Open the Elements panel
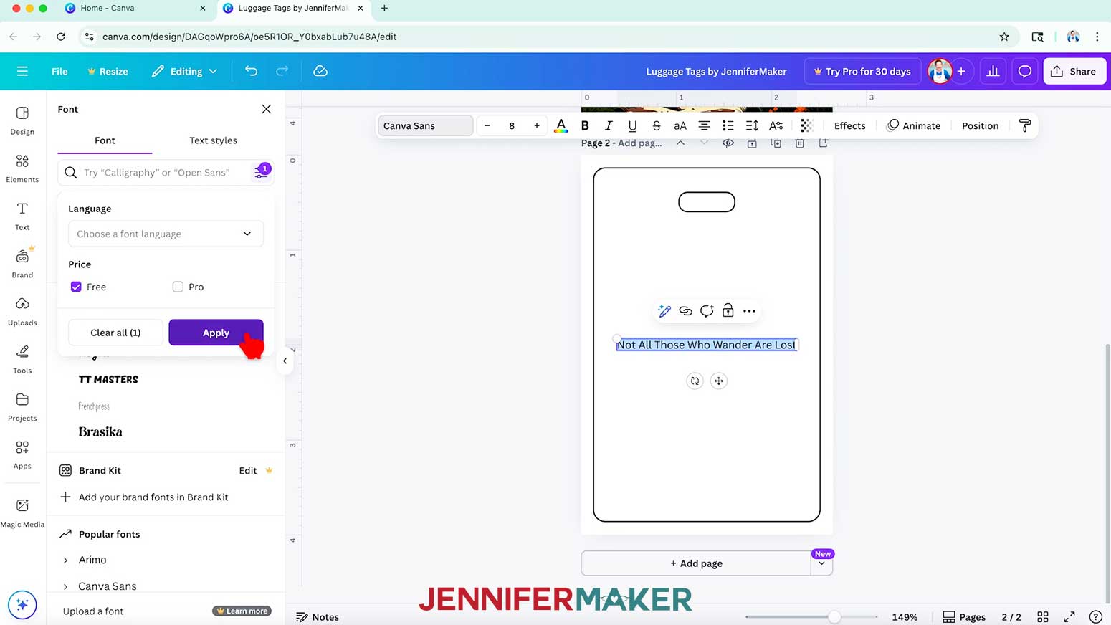The image size is (1111, 625). click(22, 168)
